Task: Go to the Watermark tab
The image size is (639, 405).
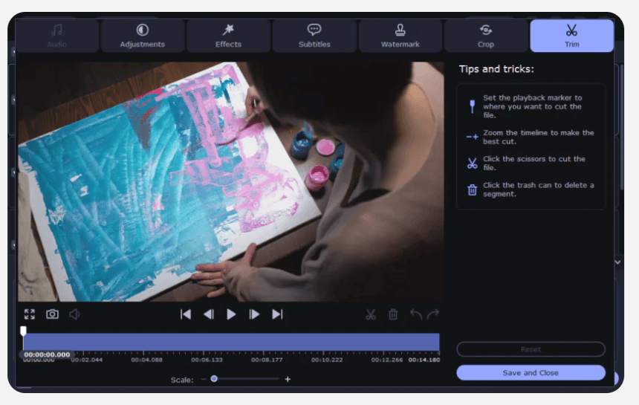Action: tap(400, 36)
